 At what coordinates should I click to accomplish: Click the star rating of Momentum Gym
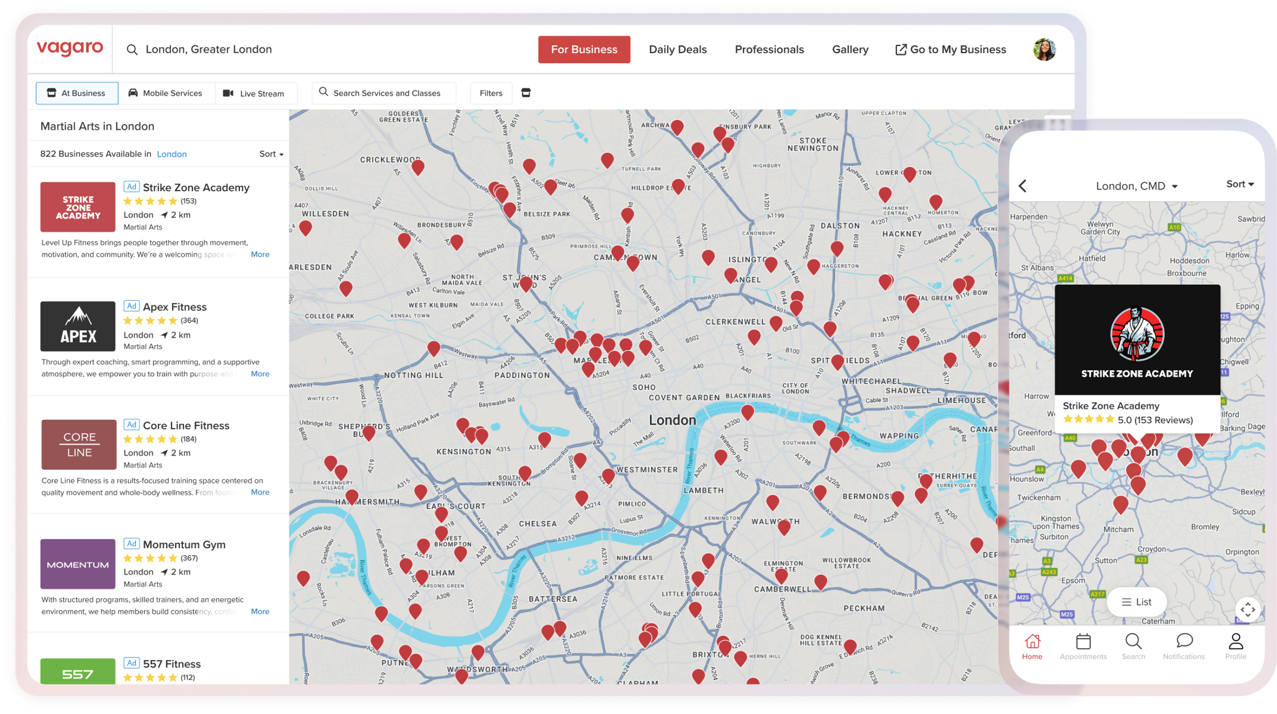coord(150,558)
